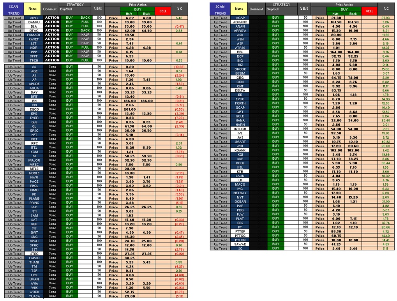Click the FSMART stock name
Image resolution: width=397 pixels, height=301 pixels.
click(34, 35)
